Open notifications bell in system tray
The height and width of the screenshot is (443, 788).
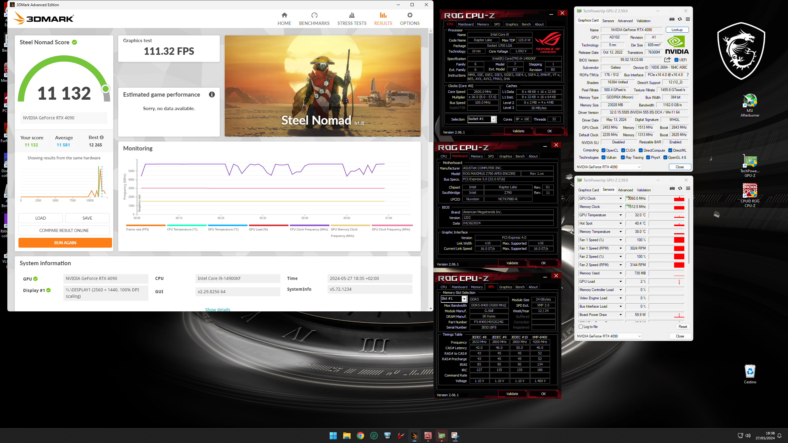coord(779,436)
